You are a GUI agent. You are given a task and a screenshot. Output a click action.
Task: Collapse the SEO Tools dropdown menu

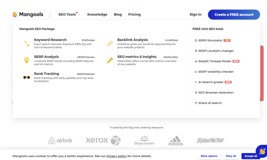[x=69, y=15]
